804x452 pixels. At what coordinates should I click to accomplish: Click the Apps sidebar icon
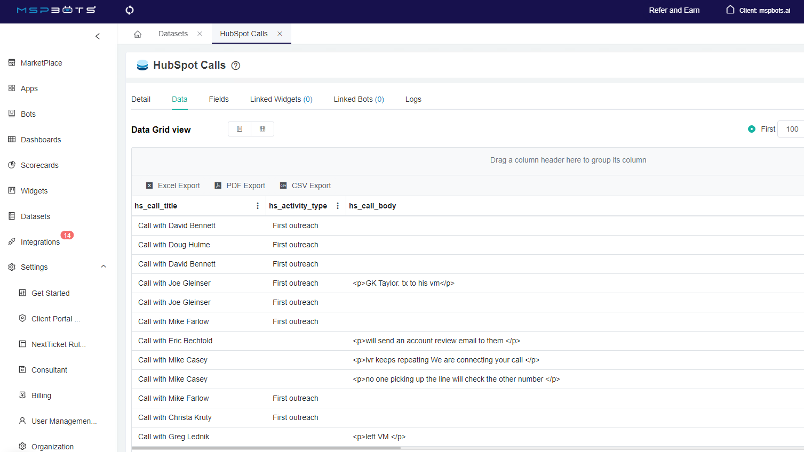tap(12, 88)
